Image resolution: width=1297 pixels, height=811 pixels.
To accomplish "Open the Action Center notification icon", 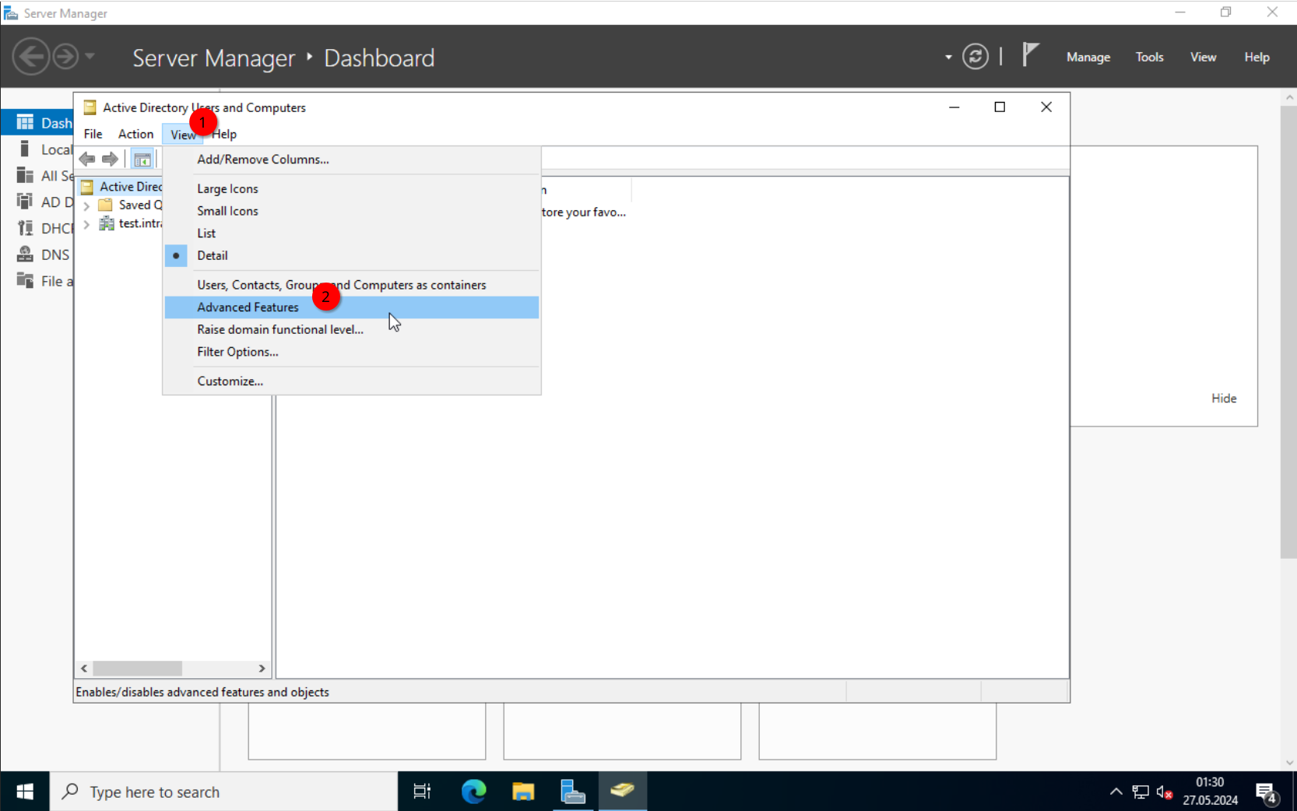I will 1267,793.
